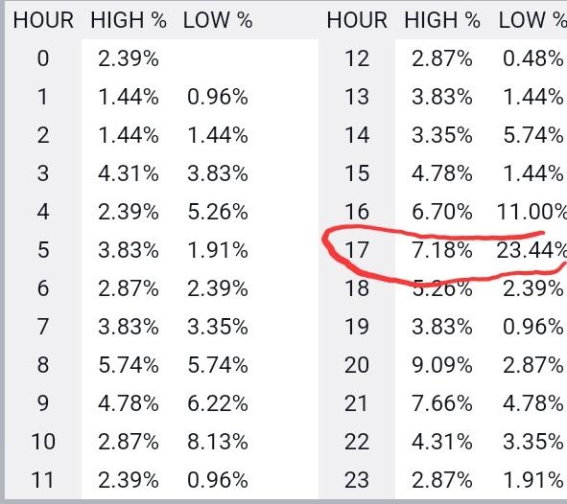This screenshot has width=567, height=504.
Task: Click the 9.09% high value for hour 20
Action: coord(442,365)
